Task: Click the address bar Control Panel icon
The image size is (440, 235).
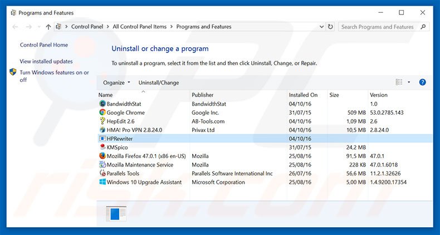Action: click(x=58, y=27)
